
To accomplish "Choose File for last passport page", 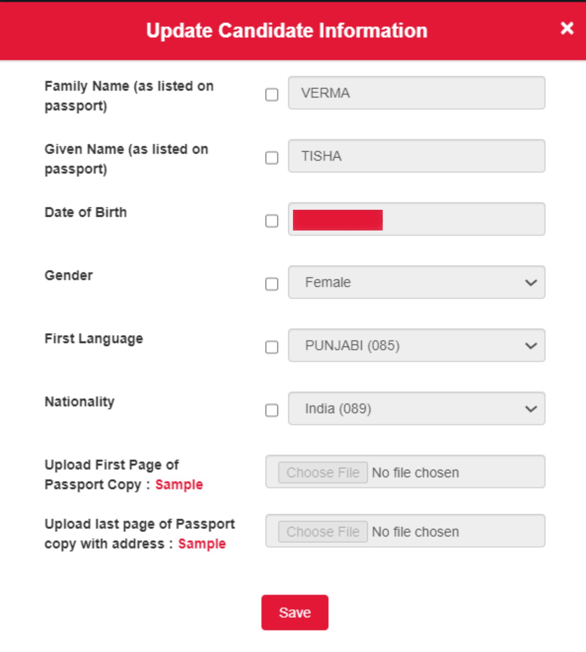I will click(x=323, y=531).
